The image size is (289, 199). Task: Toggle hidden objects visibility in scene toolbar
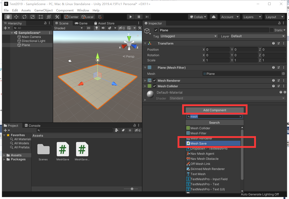pyautogui.click(x=122, y=28)
